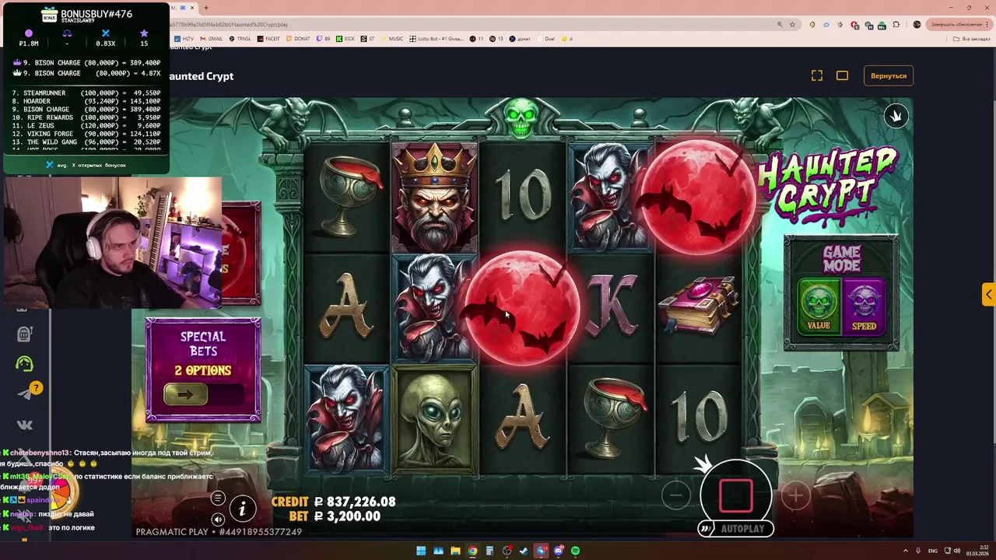Switch ENG keyboard language
This screenshot has width=996, height=560.
coord(933,551)
